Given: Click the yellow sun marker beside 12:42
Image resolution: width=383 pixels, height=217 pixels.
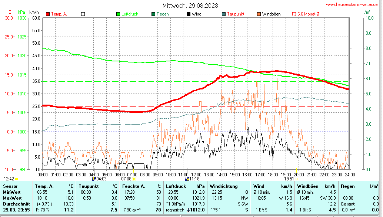Looking at the screenshot, I should 17,179.
